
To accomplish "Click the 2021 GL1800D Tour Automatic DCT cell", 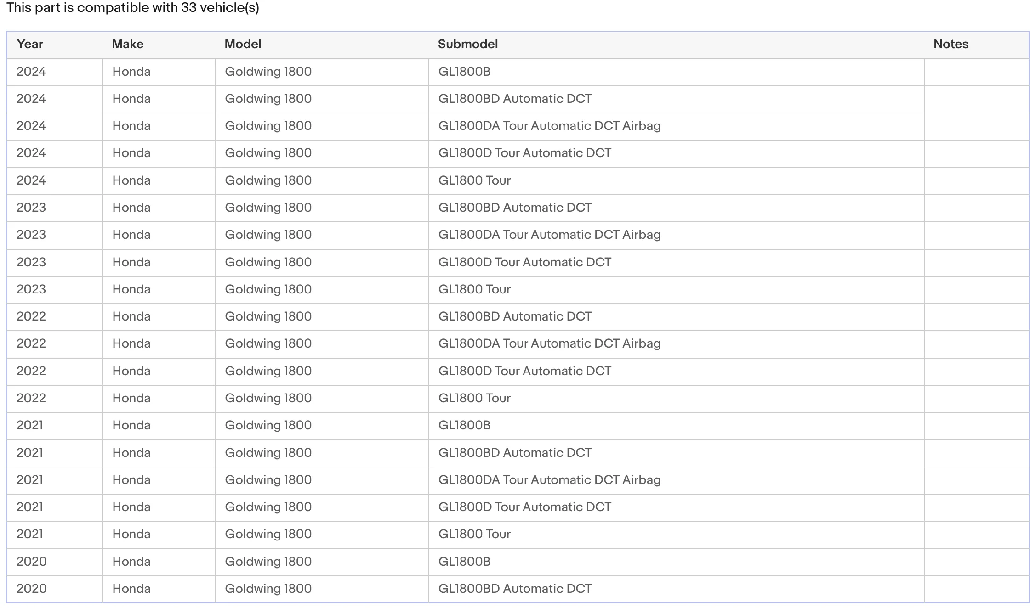I will tap(676, 507).
